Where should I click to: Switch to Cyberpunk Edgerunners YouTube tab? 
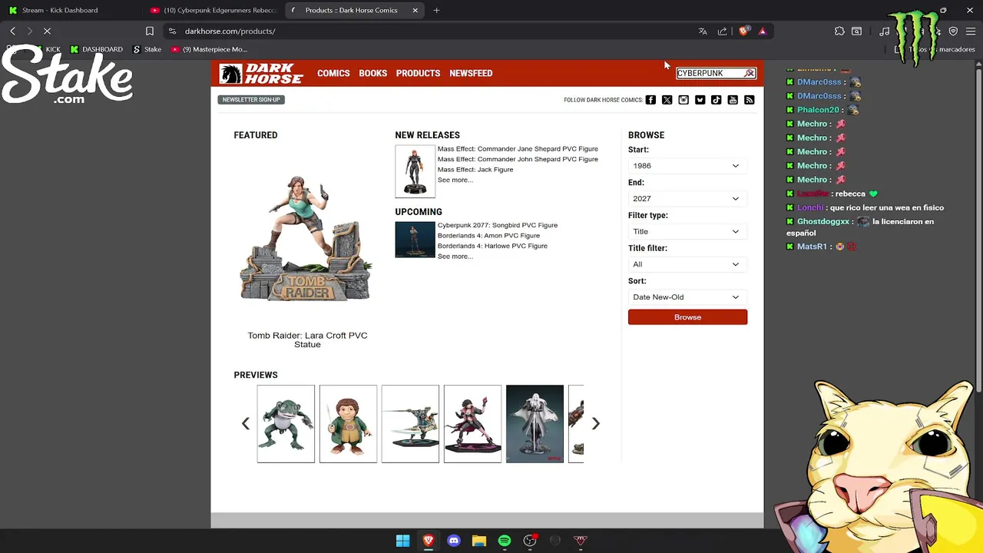[213, 10]
